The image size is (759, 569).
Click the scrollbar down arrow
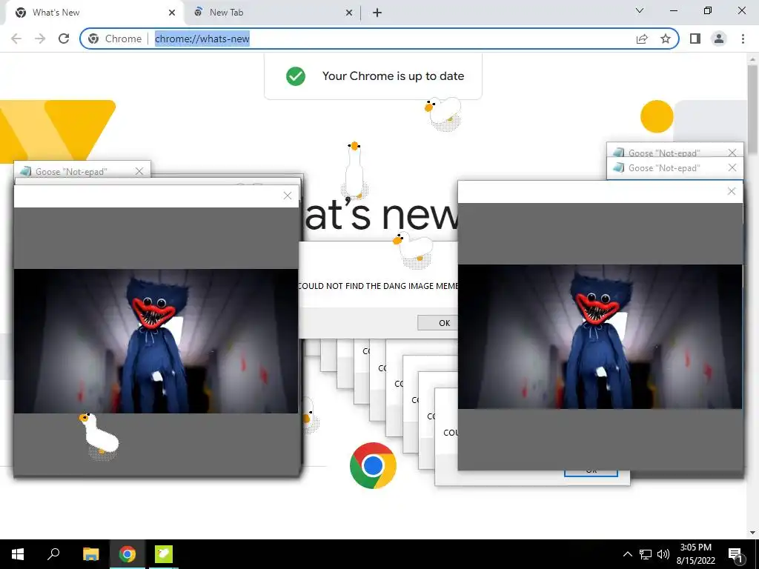click(x=752, y=532)
